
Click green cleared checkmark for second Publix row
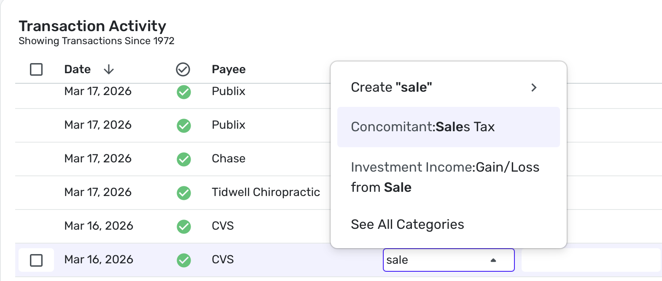[x=184, y=125]
